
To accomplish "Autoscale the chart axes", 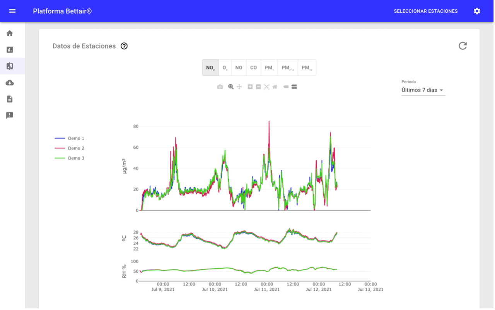I will (266, 87).
